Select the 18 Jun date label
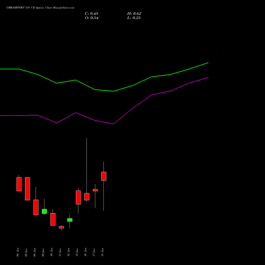Screen dimensions: 265x265 pyautogui.click(x=102, y=252)
